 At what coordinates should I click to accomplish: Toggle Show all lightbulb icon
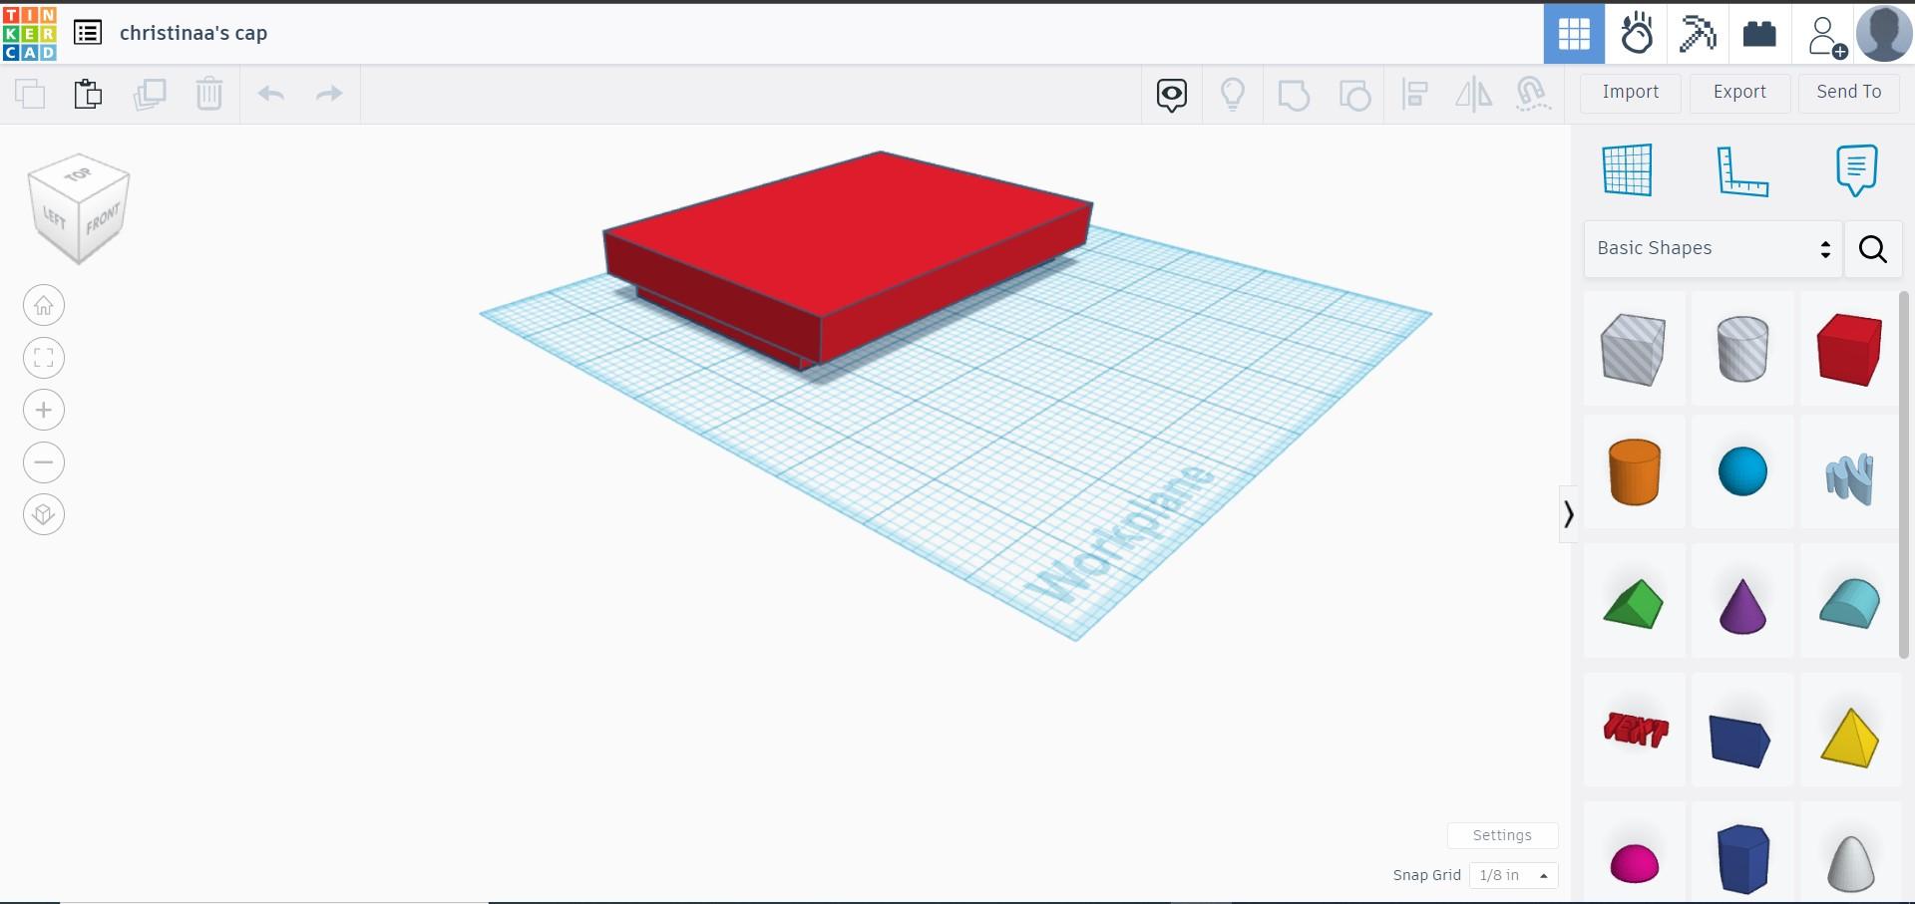coord(1233,95)
